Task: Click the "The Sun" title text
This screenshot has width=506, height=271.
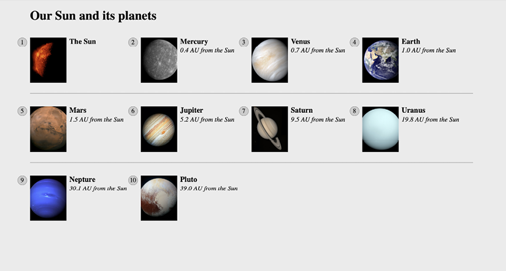Action: [x=82, y=42]
